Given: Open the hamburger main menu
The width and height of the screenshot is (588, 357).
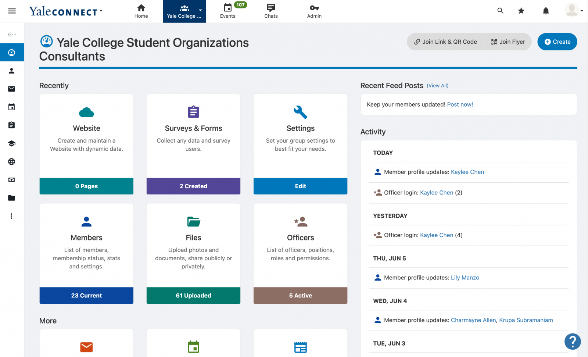Looking at the screenshot, I should pos(12,11).
